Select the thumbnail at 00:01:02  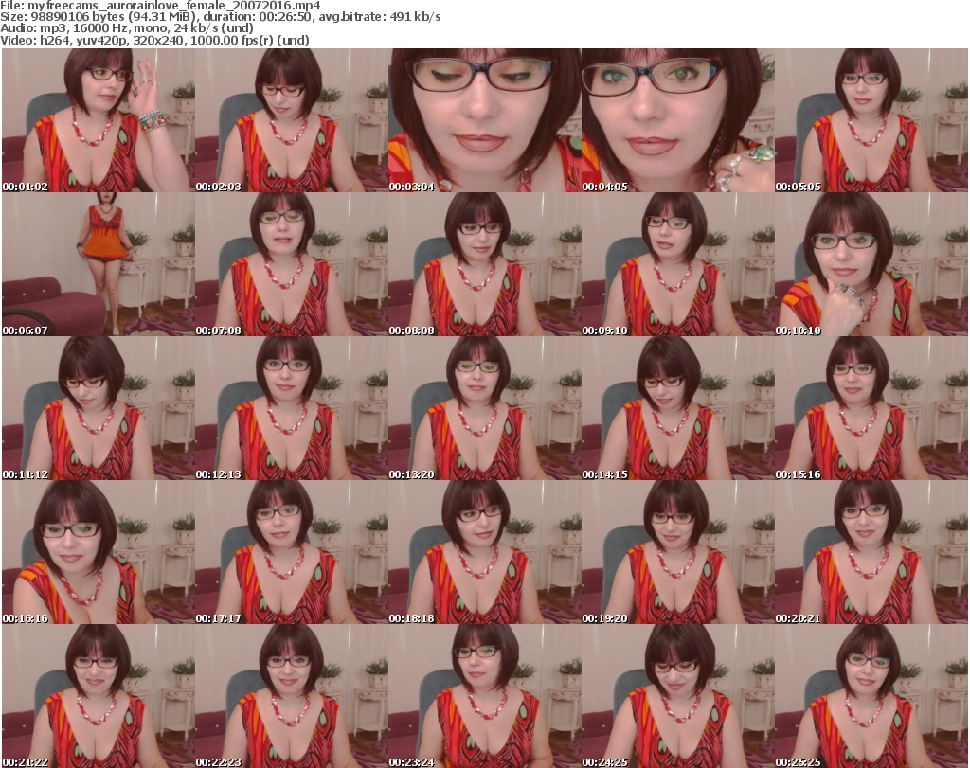click(99, 120)
